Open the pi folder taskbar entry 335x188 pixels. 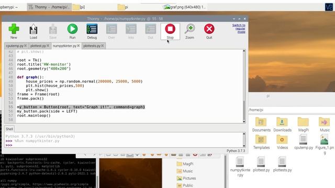click(122, 7)
